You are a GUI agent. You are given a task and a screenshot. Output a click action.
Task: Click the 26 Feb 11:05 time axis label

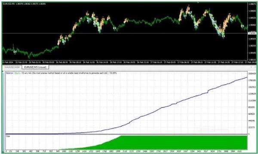pyautogui.click(x=89, y=62)
